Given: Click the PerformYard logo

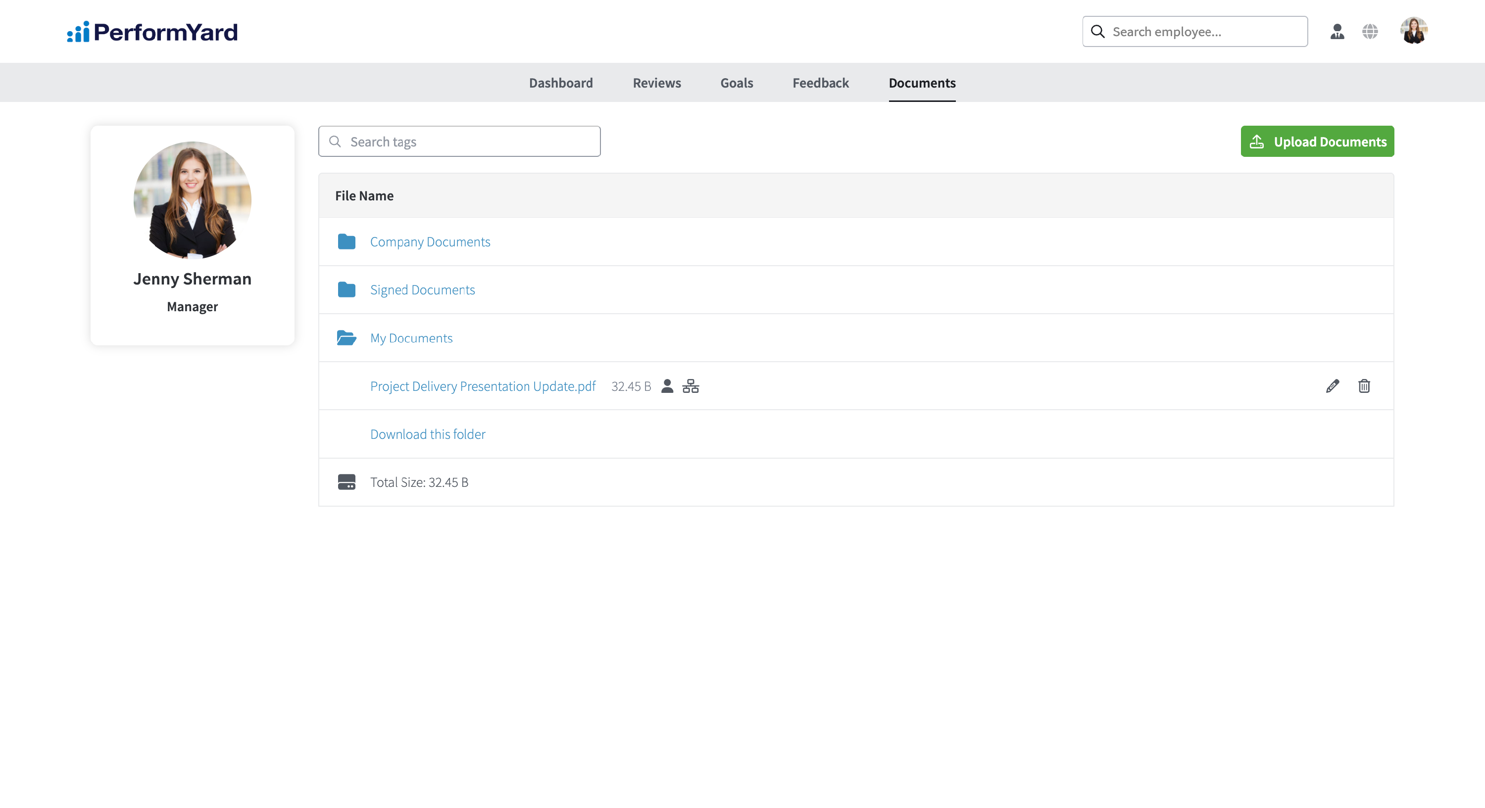Looking at the screenshot, I should point(152,32).
